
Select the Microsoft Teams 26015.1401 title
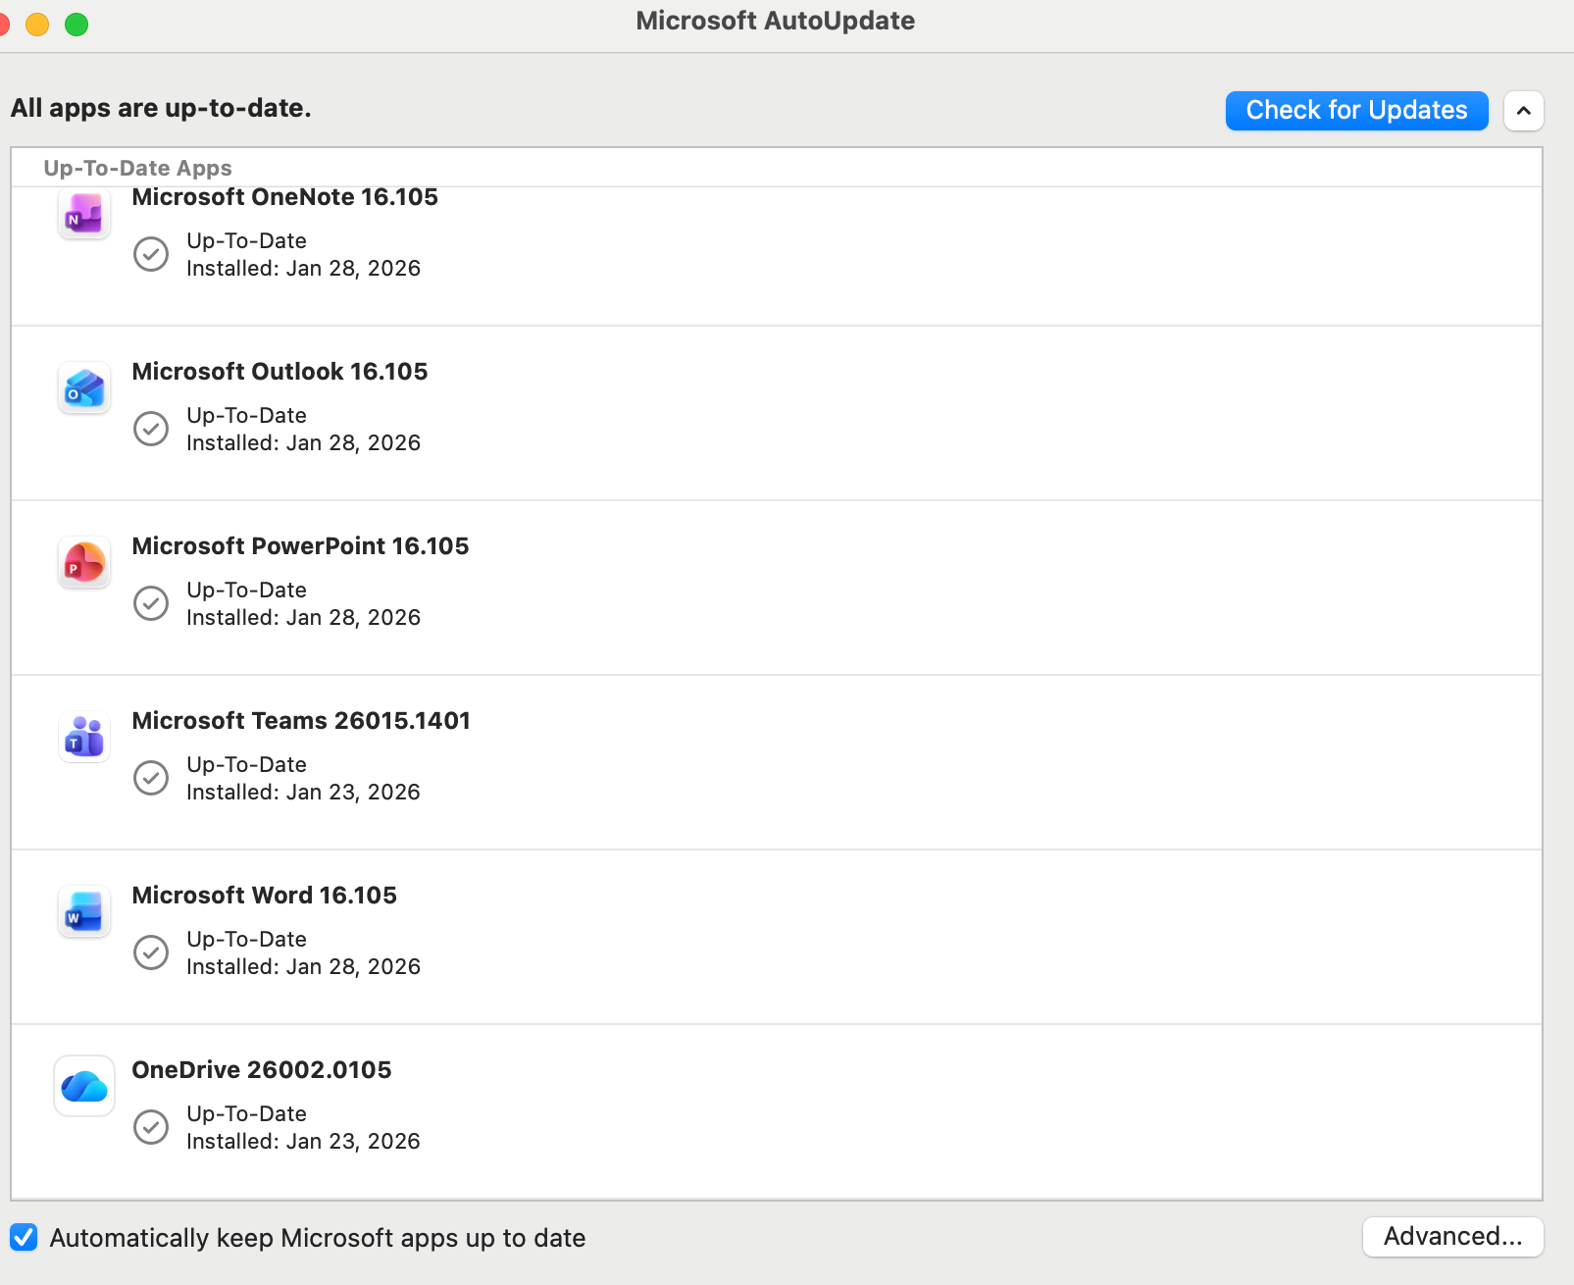pos(302,721)
